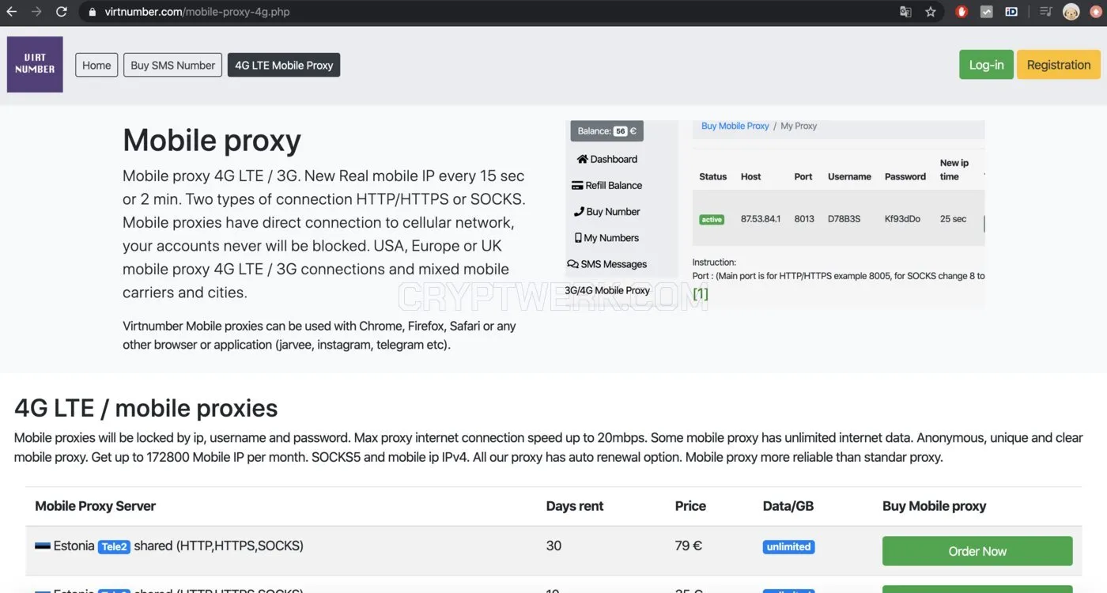Image resolution: width=1107 pixels, height=593 pixels.
Task: Order the Estonia Tele2 30-day proxy now
Action: coord(977,551)
